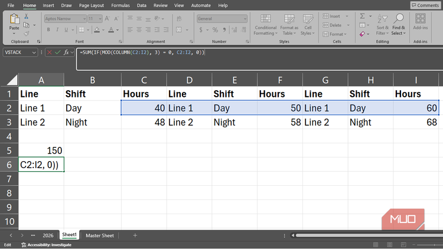
Task: Apply the Font Color swatch
Action: (111, 30)
